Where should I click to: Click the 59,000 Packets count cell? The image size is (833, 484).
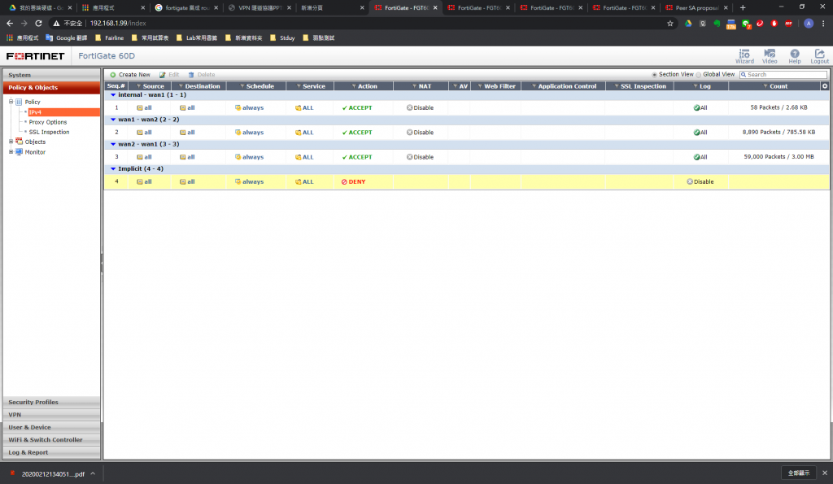click(x=778, y=157)
